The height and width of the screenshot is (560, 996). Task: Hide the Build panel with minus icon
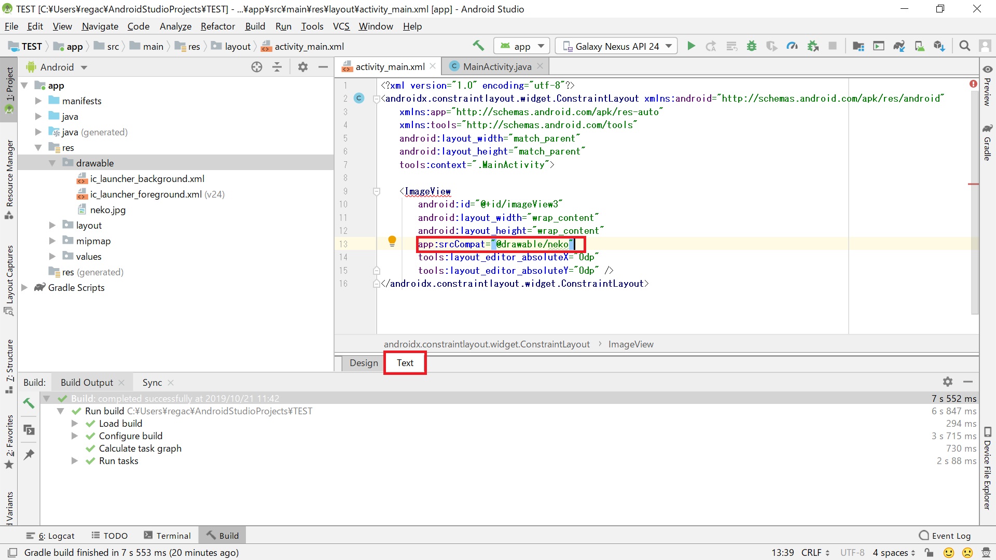(967, 382)
